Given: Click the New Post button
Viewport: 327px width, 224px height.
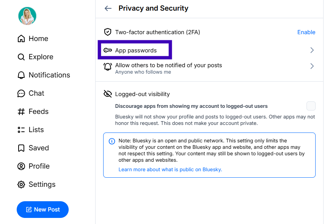Looking at the screenshot, I should coord(42,209).
